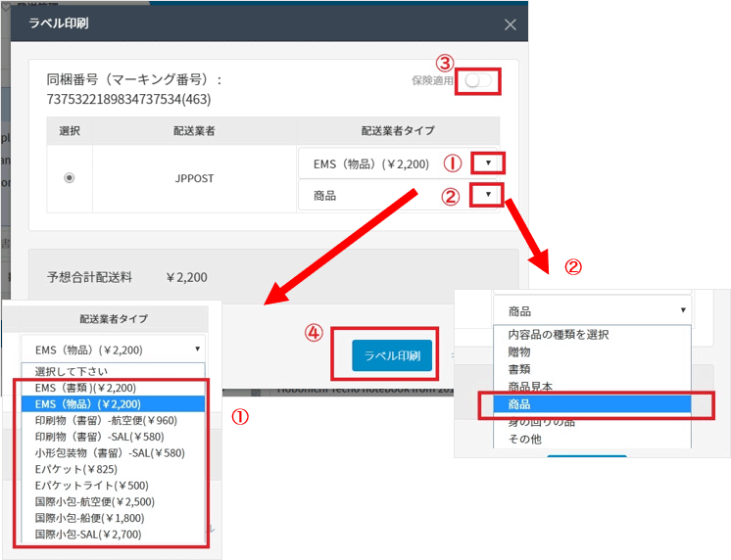Open the 商品 content type dropdown in dialog

[398, 196]
